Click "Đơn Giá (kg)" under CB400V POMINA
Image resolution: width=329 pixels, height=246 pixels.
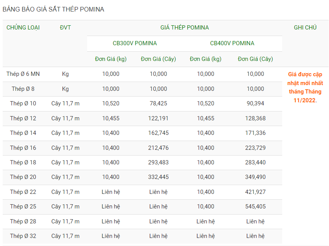click(206, 59)
